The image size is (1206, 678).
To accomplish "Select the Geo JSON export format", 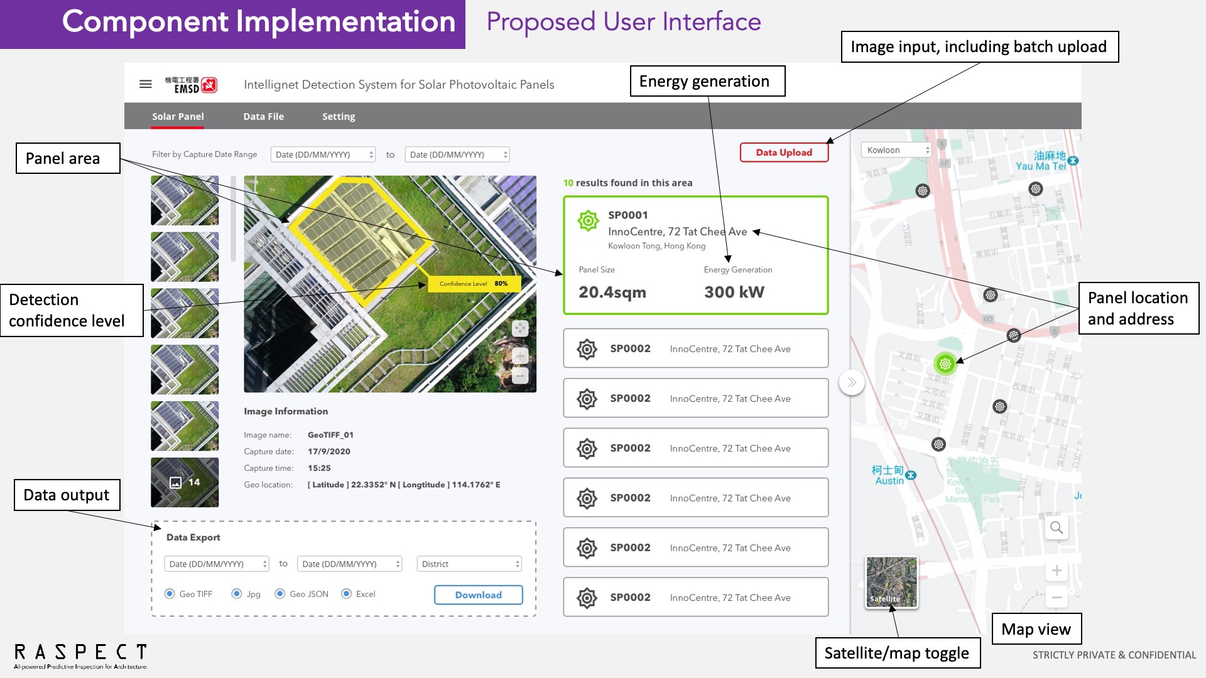I will (x=280, y=593).
